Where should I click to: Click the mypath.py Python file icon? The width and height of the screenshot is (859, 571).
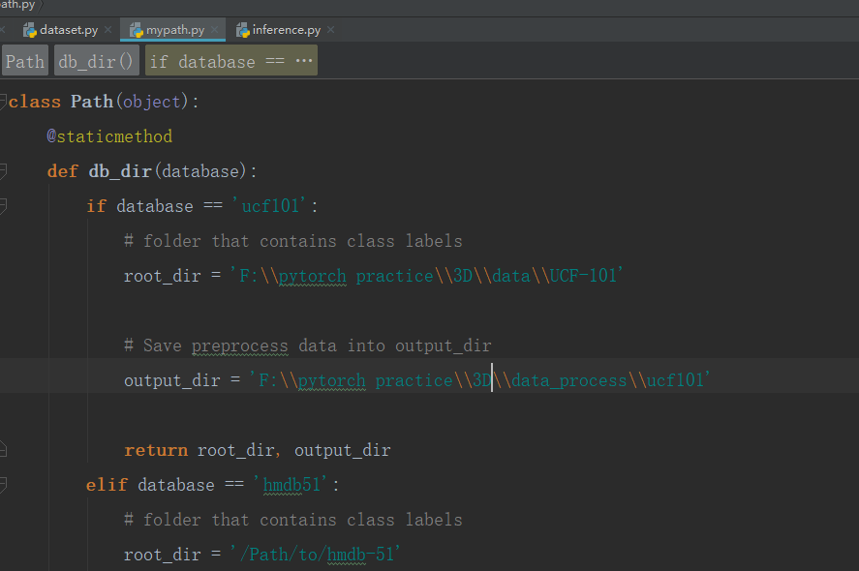[136, 30]
